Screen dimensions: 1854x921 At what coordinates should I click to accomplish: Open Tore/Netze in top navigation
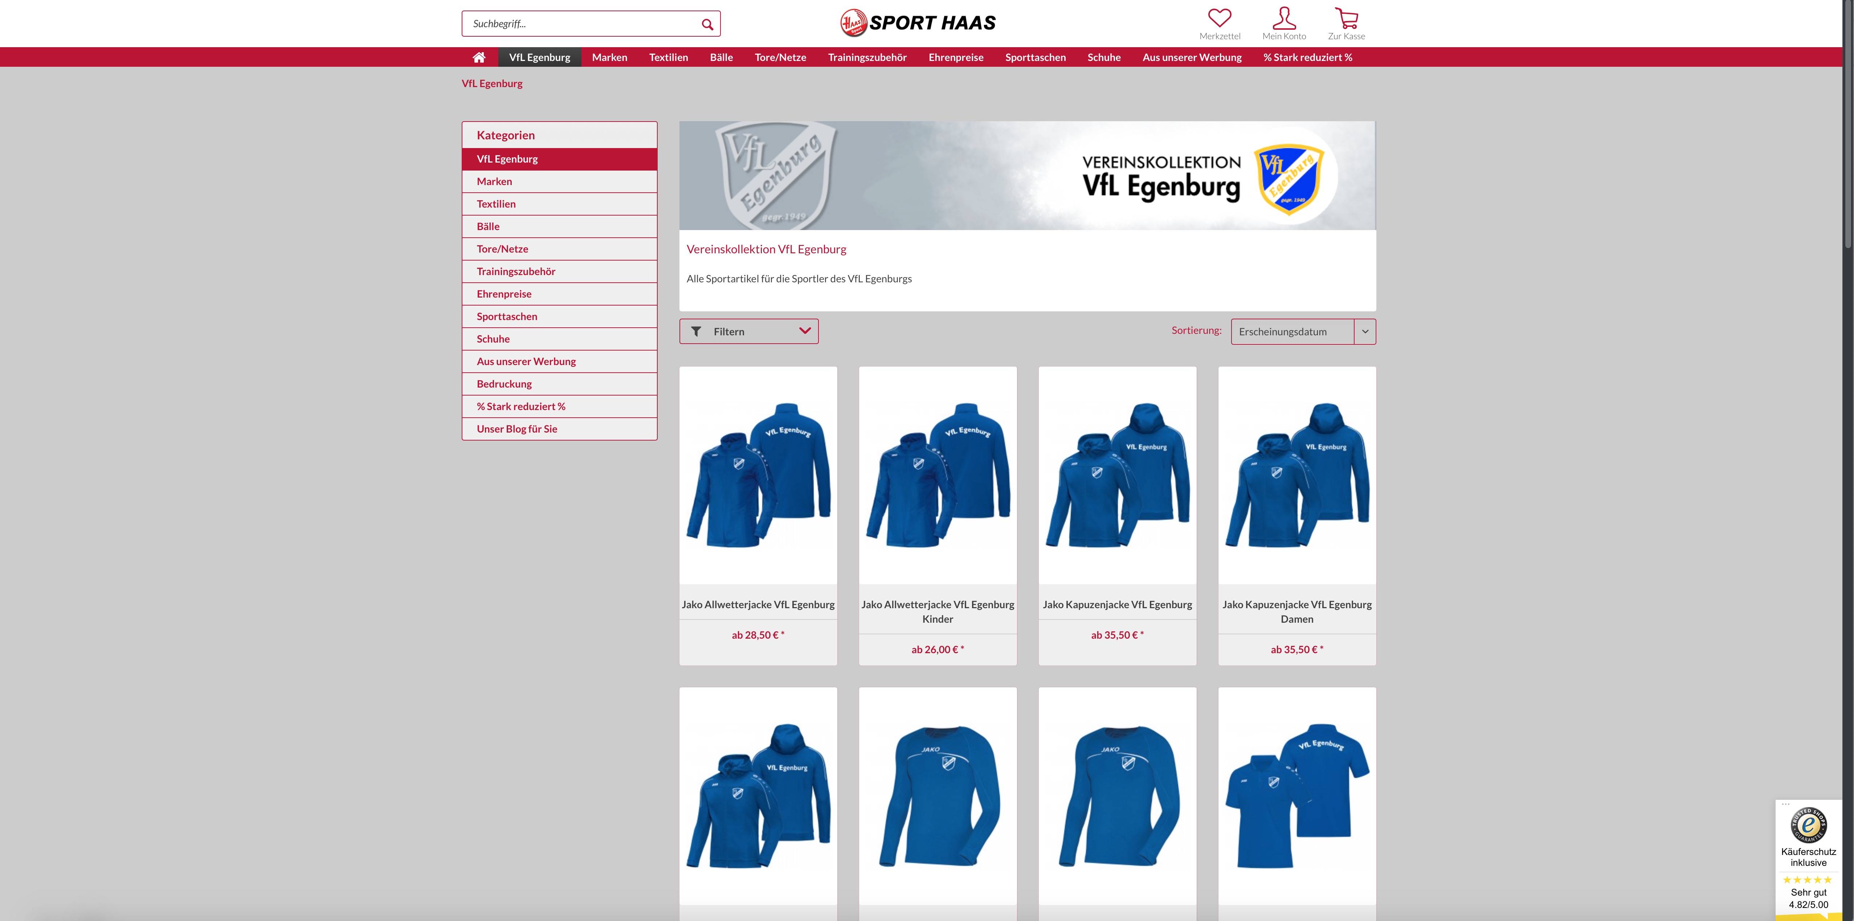tap(780, 58)
